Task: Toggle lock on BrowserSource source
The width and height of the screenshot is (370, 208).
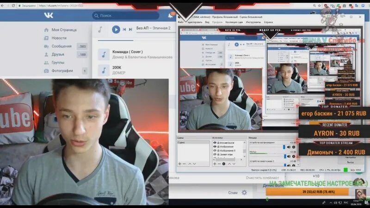Action: click(x=218, y=143)
